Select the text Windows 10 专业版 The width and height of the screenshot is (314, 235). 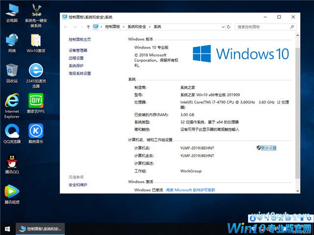152,47
